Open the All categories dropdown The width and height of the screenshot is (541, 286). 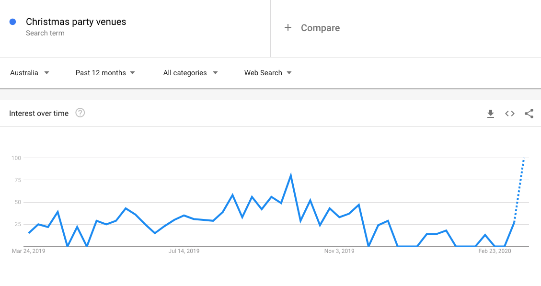click(x=190, y=73)
